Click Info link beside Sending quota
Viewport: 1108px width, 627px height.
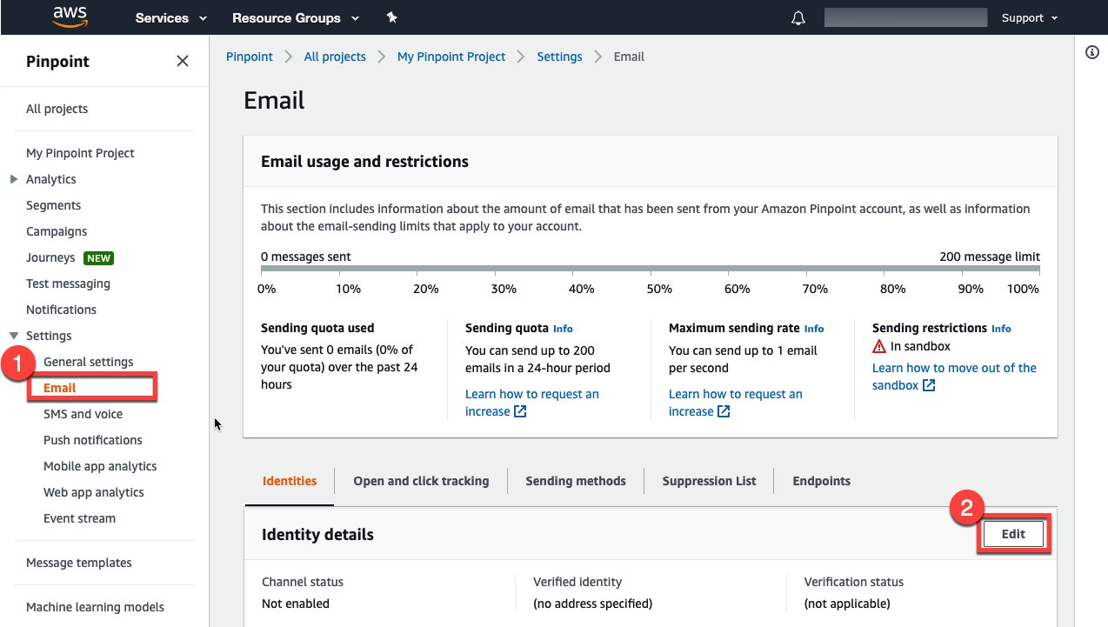(x=563, y=329)
